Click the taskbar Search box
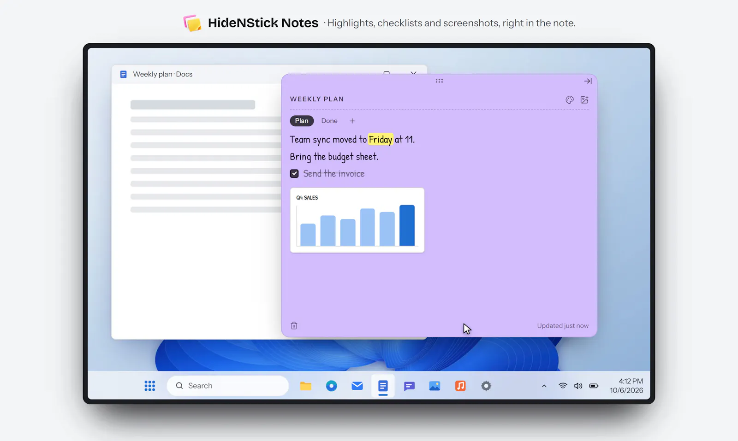Viewport: 738px width, 441px height. (x=228, y=386)
